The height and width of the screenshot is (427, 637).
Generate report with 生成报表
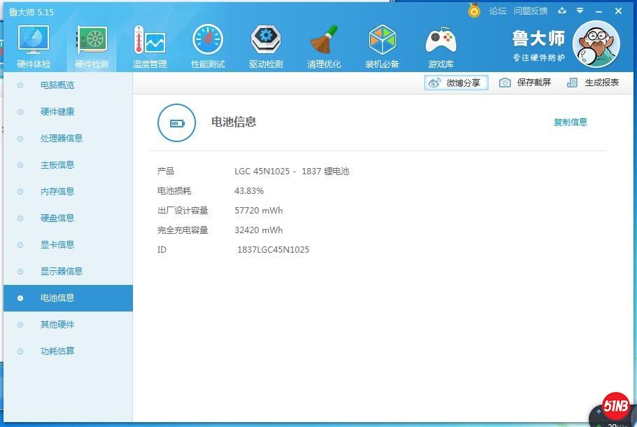coord(594,83)
